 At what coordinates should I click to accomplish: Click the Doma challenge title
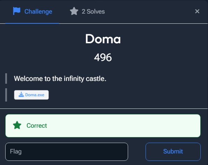[x=103, y=39]
